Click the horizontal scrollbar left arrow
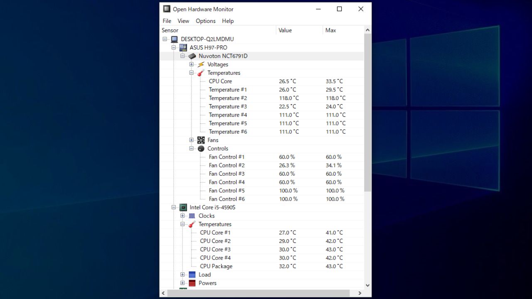The image size is (532, 299). pyautogui.click(x=163, y=293)
